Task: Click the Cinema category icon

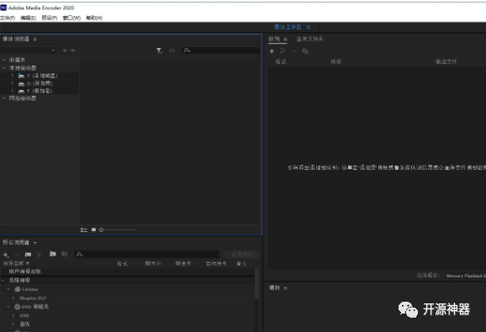Action: [18, 289]
